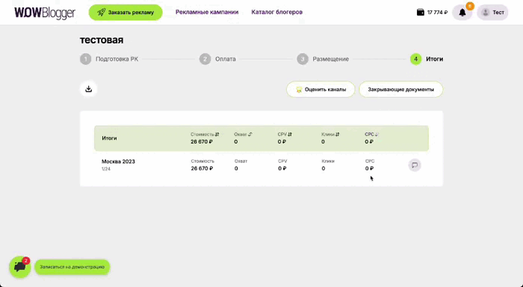Viewport: 523px width, 287px height.
Task: Go to step 2 Оплата
Action: [x=217, y=59]
